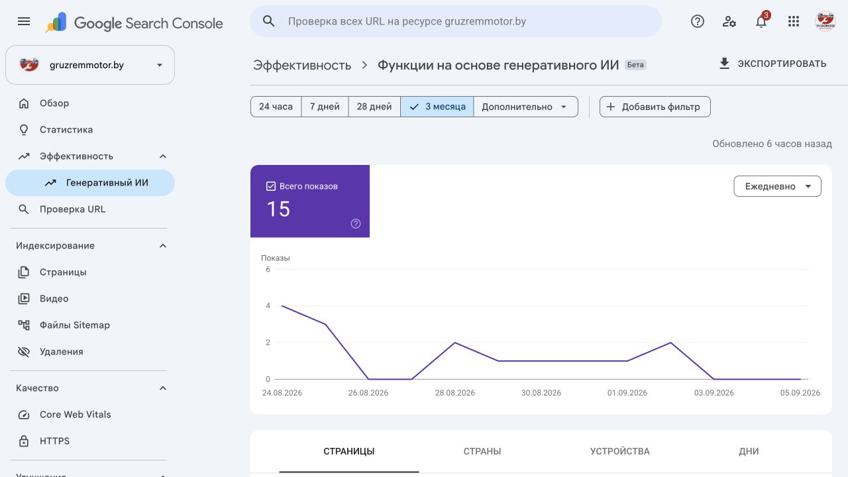Click the question mark on Всего показов card
The height and width of the screenshot is (477, 848).
356,224
